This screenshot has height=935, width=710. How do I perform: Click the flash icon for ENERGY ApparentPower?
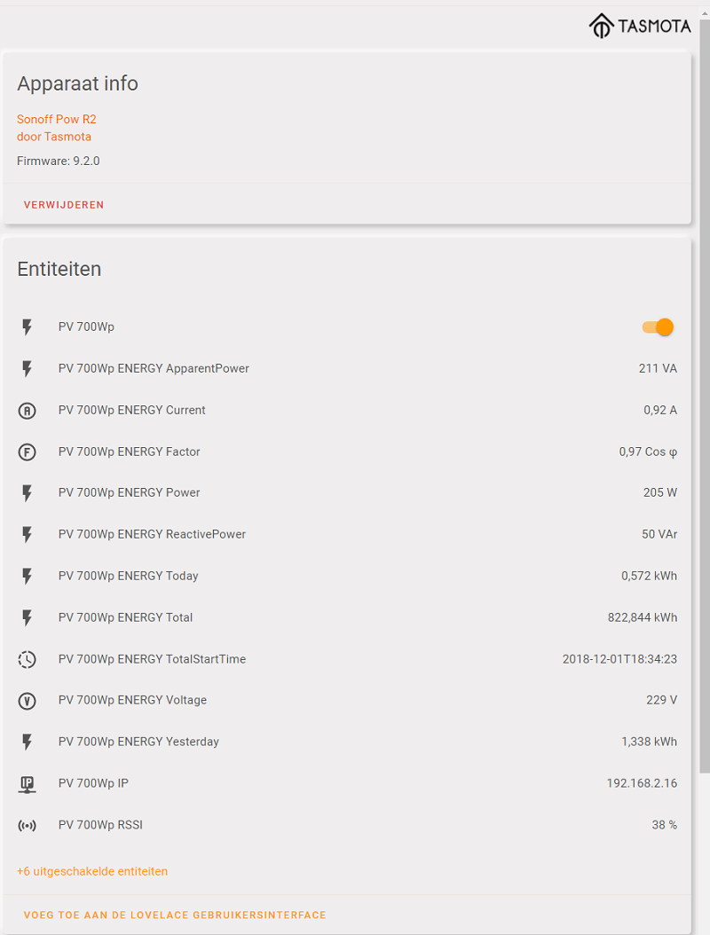click(27, 368)
